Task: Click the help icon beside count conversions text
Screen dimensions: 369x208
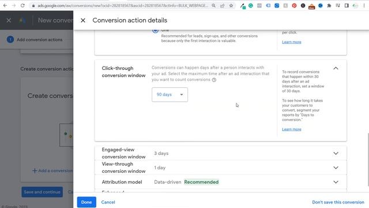Action: (x=214, y=80)
